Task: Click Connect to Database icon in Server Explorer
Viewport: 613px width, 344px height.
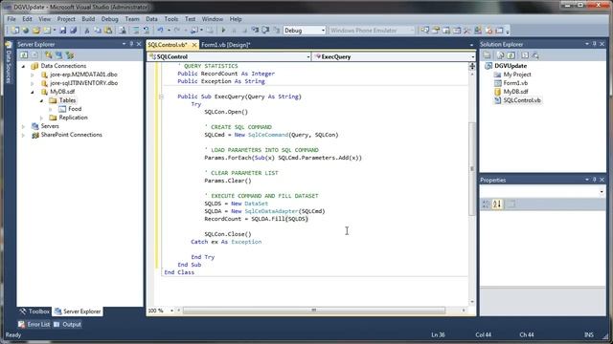Action: coord(49,55)
